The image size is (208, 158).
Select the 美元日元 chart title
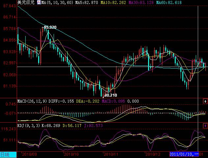[26, 2]
